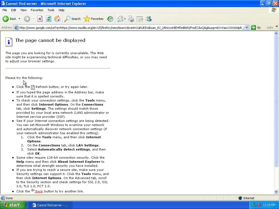Image resolution: width=279 pixels, height=209 pixels.
Task: Click the 12:28 PM system clock
Action: 269,205
